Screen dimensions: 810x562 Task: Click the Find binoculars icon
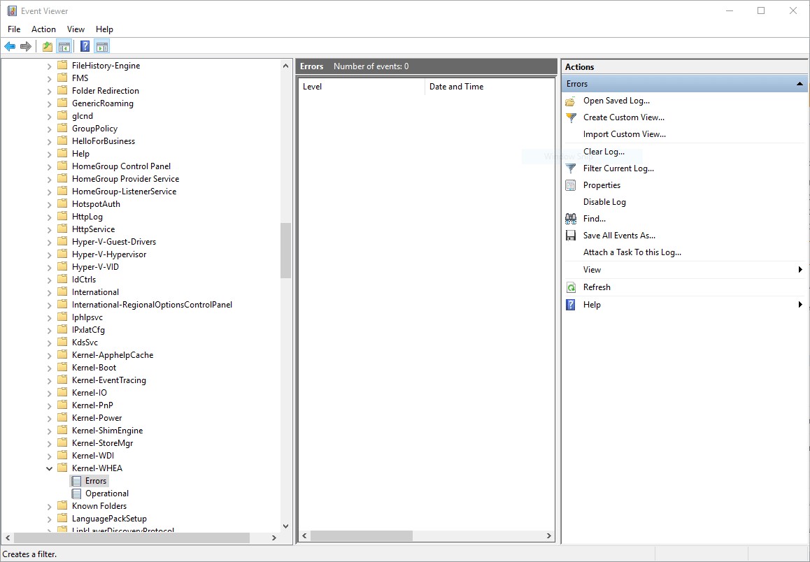570,219
